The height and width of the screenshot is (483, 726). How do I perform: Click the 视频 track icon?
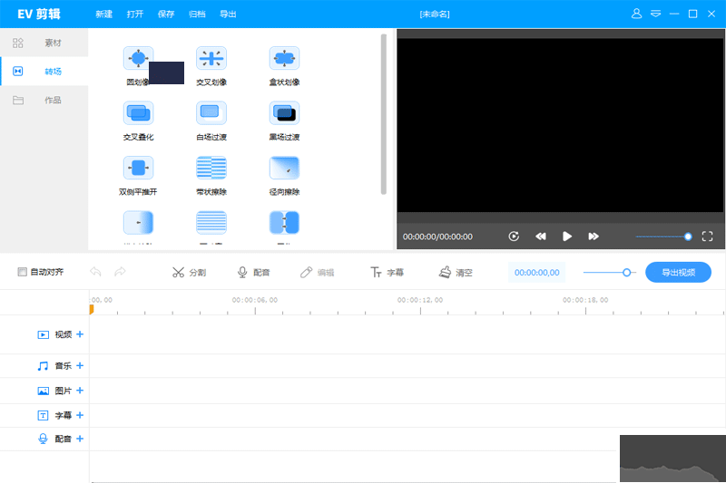(43, 334)
